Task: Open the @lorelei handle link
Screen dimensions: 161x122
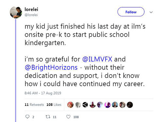Action: (x=31, y=15)
